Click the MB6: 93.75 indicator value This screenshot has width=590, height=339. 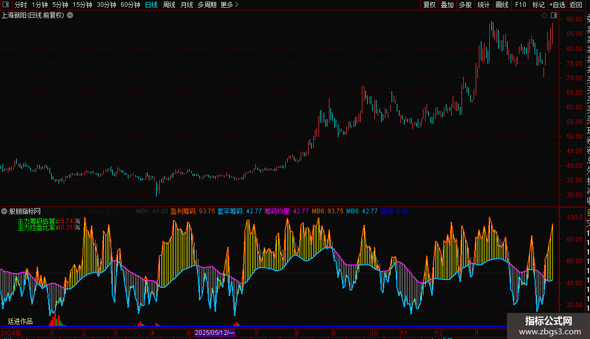327,211
